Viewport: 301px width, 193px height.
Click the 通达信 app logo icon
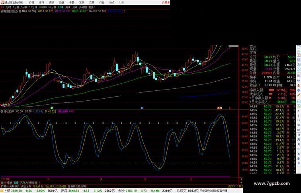[2, 2]
